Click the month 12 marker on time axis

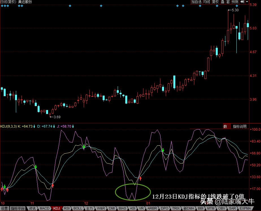coord(86,203)
